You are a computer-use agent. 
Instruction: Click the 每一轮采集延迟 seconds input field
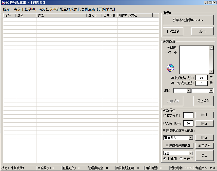click(x=202, y=83)
